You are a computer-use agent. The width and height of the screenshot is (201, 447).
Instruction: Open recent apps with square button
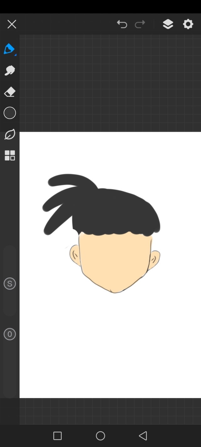pyautogui.click(x=57, y=436)
